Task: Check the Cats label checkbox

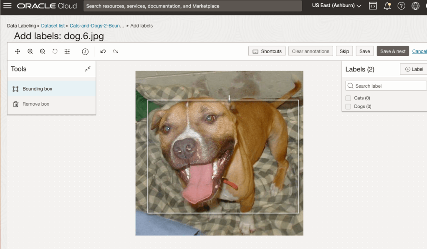Action: coord(348,98)
